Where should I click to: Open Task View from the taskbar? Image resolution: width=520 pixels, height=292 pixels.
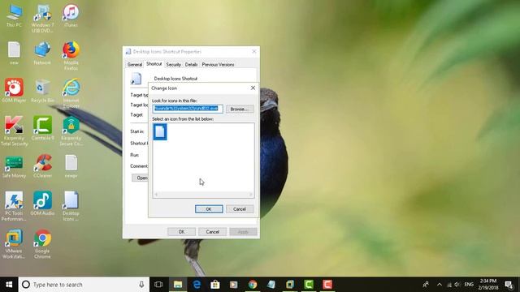coord(158,285)
